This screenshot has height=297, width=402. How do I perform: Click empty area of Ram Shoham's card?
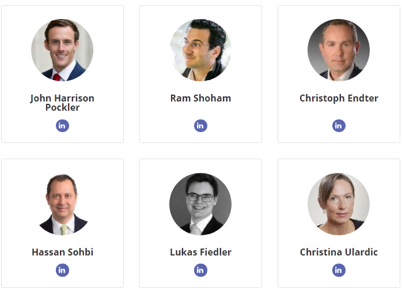(242, 115)
